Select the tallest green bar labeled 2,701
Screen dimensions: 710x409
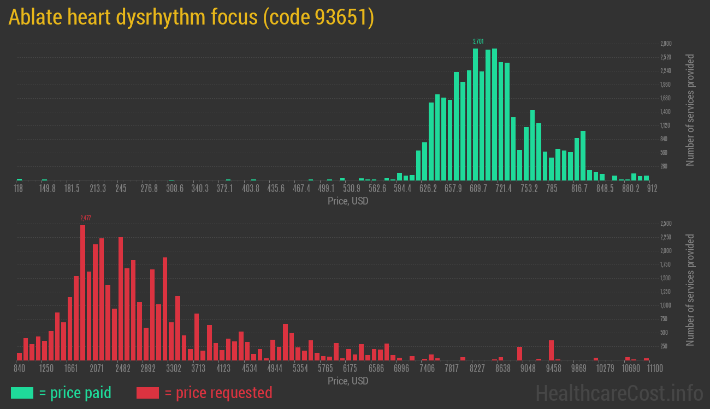476,109
